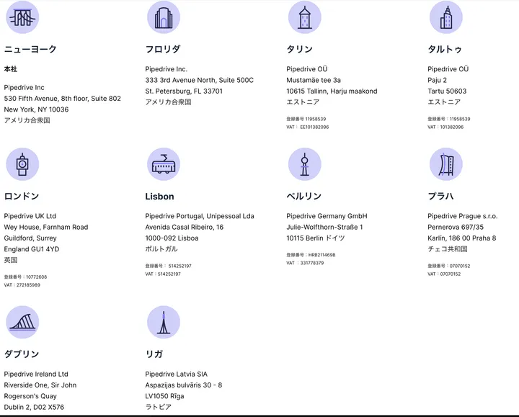This screenshot has height=417, width=519.
Task: Select the Dublin bridge icon
Action: 22,322
